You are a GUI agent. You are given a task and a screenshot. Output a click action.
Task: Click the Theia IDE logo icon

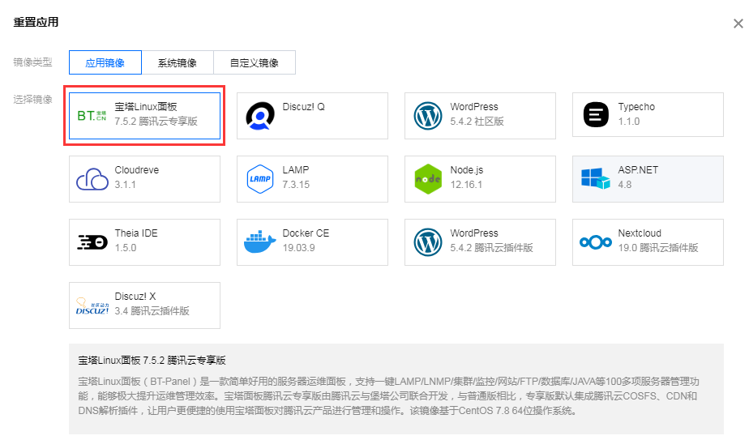[92, 242]
